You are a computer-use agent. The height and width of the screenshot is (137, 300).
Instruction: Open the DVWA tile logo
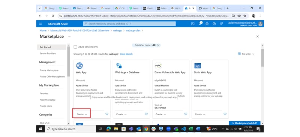tap(158, 66)
